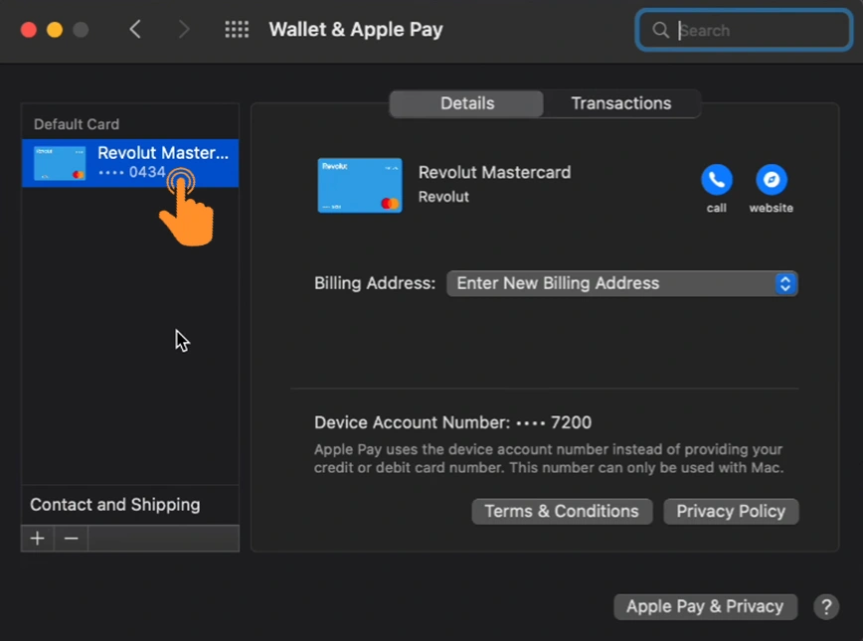Add a card with plus button
Image resolution: width=863 pixels, height=641 pixels.
click(x=38, y=538)
